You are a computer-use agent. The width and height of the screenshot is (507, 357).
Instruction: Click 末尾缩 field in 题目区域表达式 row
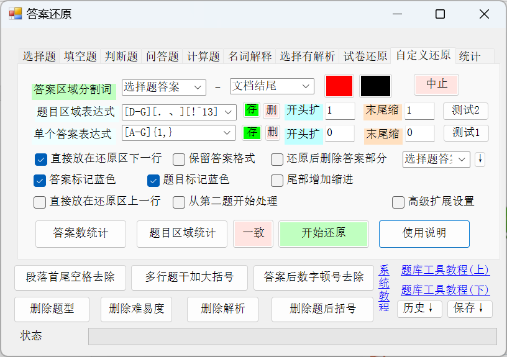(419, 111)
